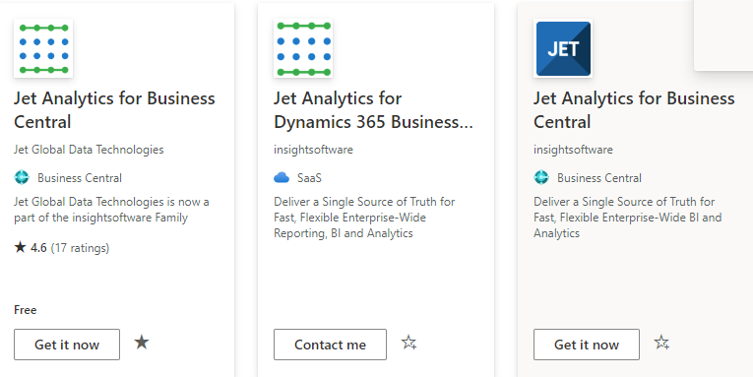Click Business Central product icon in first card
Image resolution: width=753 pixels, height=377 pixels.
pos(22,178)
